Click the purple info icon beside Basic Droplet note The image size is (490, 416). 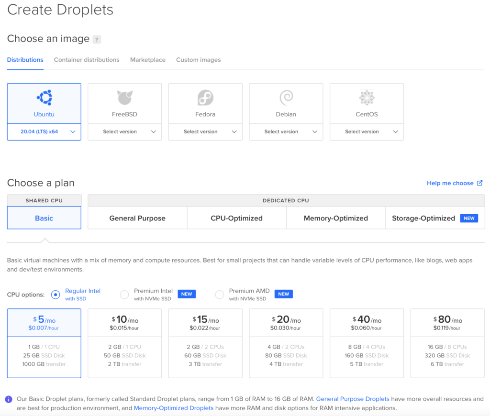(9, 399)
